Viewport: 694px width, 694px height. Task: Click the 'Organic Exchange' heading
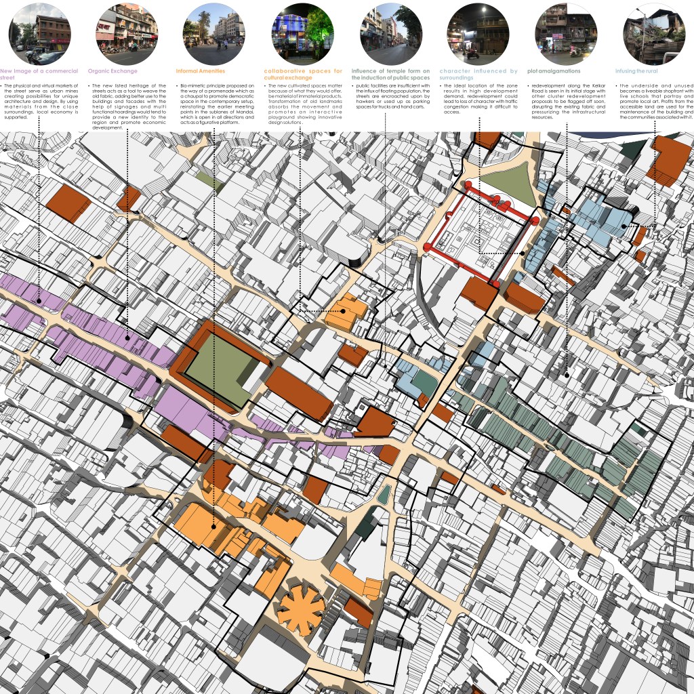pyautogui.click(x=113, y=71)
